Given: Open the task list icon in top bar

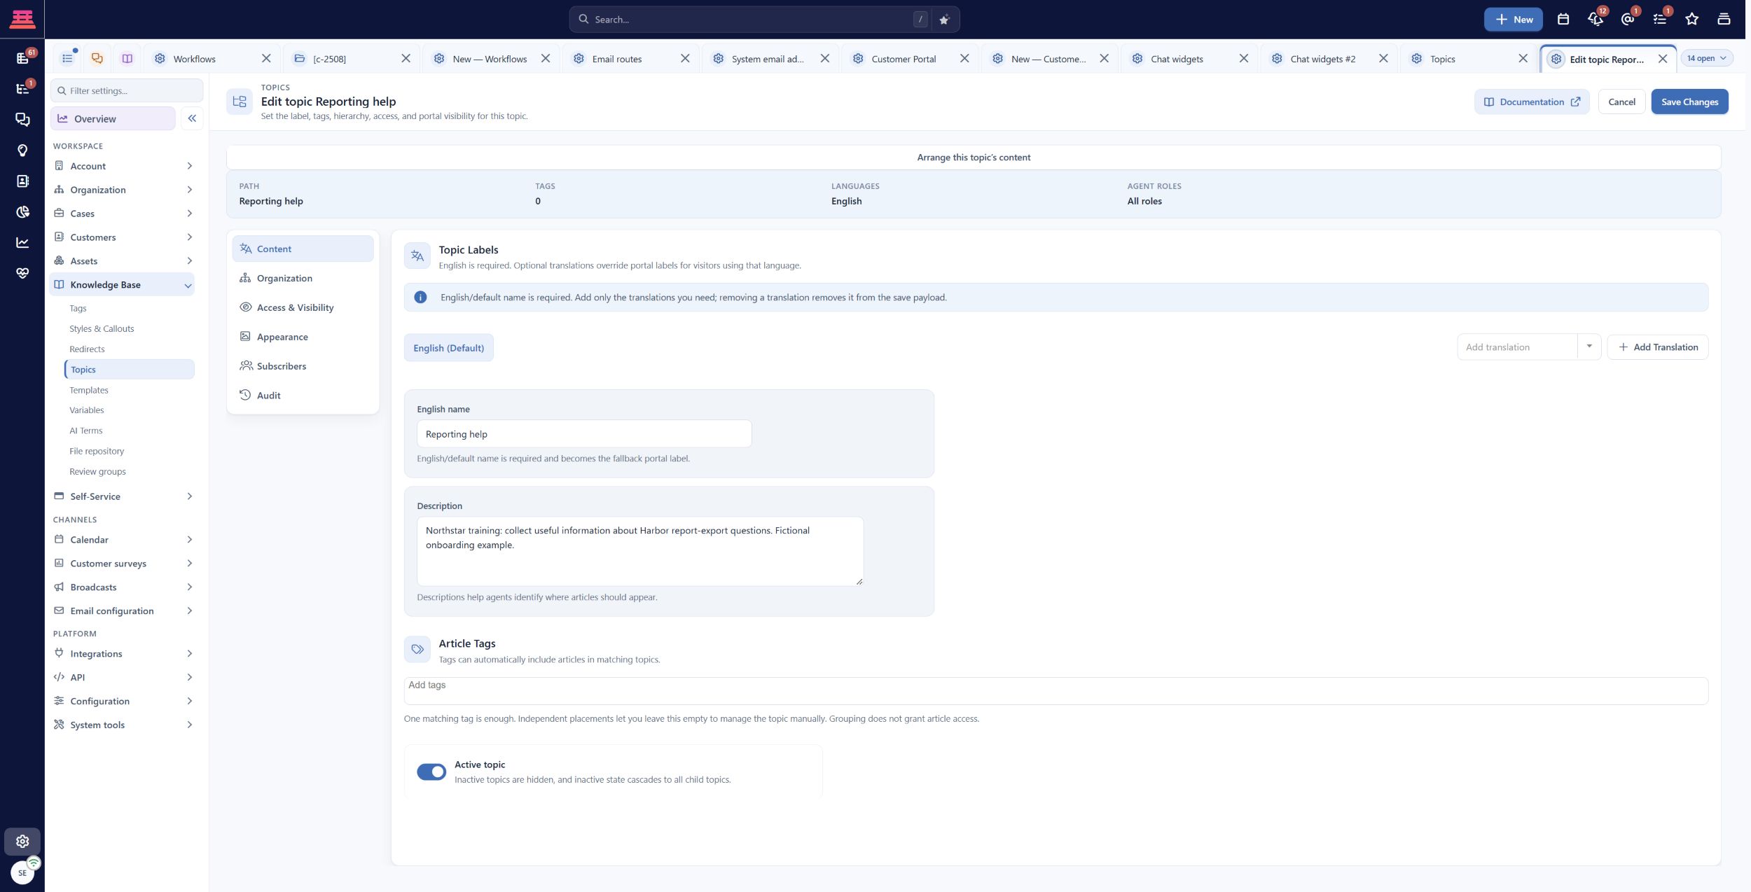Looking at the screenshot, I should coord(1659,20).
